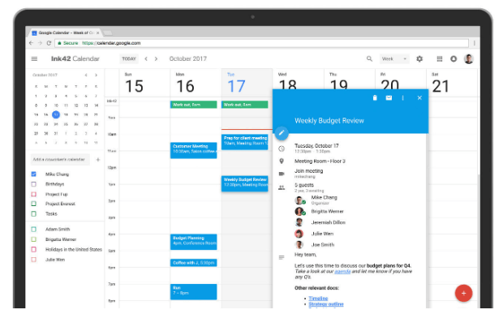Go to next week with the chevron
503x314 pixels.
click(157, 58)
